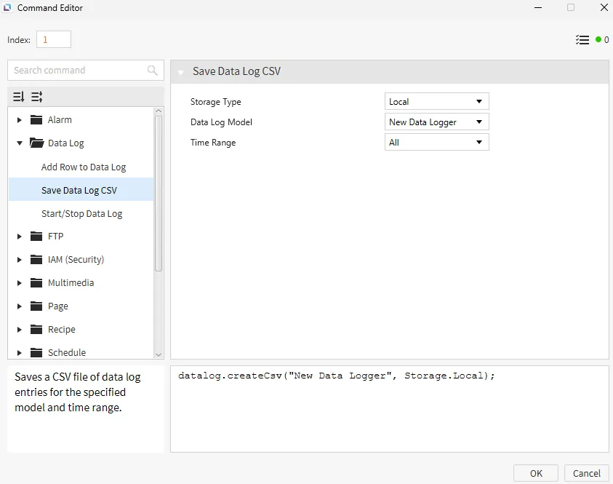Image resolution: width=613 pixels, height=484 pixels.
Task: Collapse the Data Log folder
Action: (x=20, y=143)
